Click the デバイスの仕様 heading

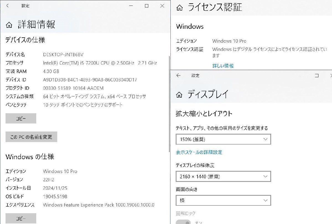(x=25, y=40)
